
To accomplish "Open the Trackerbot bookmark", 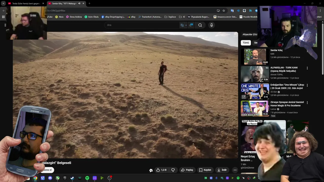I will click(150, 17).
